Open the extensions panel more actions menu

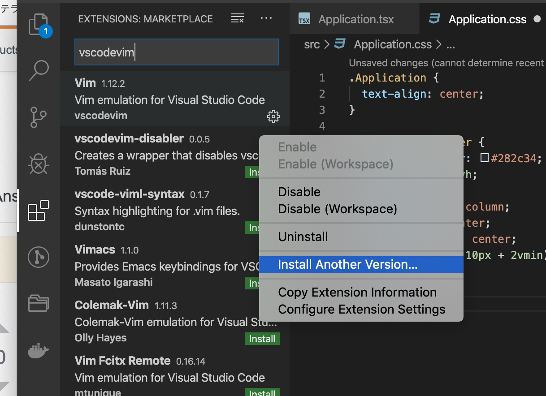click(266, 19)
